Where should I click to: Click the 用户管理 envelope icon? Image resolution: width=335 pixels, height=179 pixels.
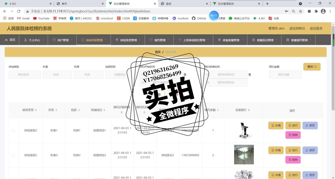coord(54,40)
